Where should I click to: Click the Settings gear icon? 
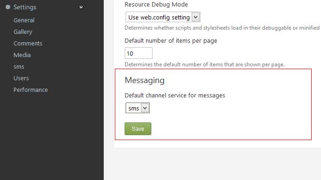pos(8,7)
